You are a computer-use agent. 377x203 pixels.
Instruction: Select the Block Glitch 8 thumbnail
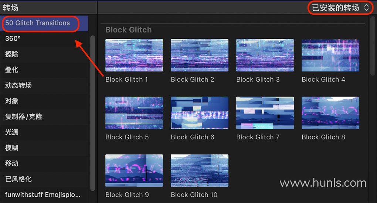330,113
